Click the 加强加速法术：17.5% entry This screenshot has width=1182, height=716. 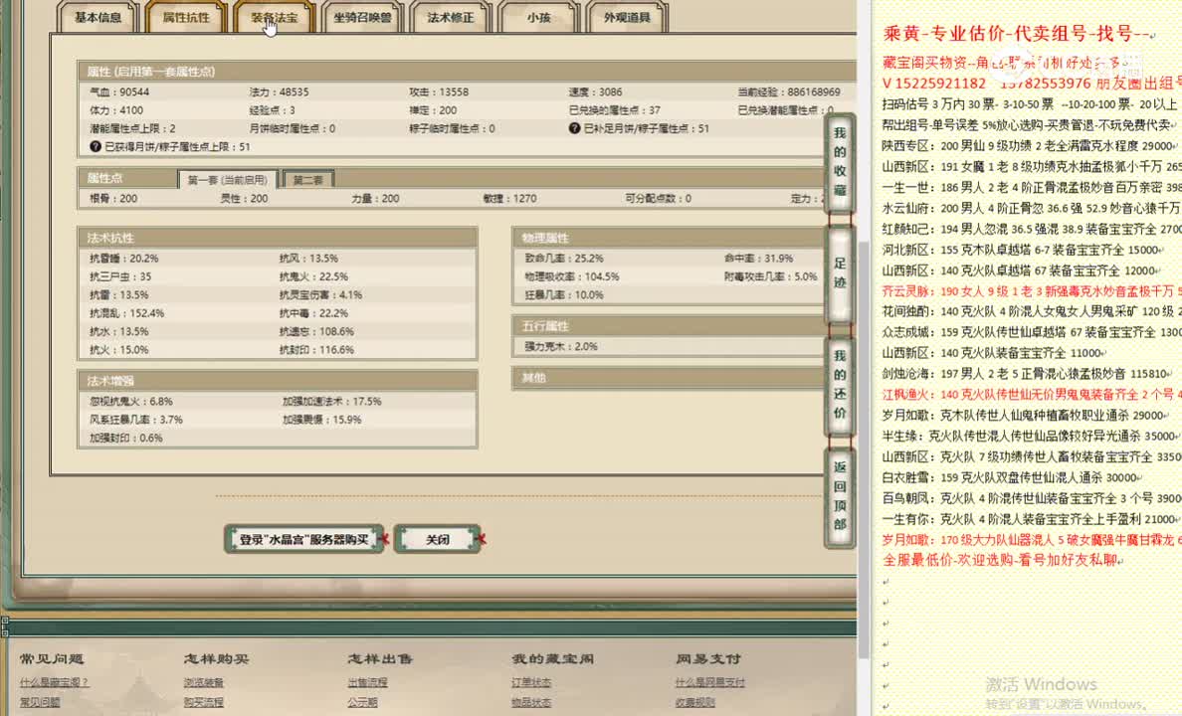331,401
